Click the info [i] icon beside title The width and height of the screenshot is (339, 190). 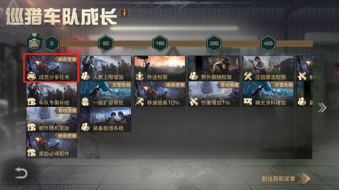125,13
